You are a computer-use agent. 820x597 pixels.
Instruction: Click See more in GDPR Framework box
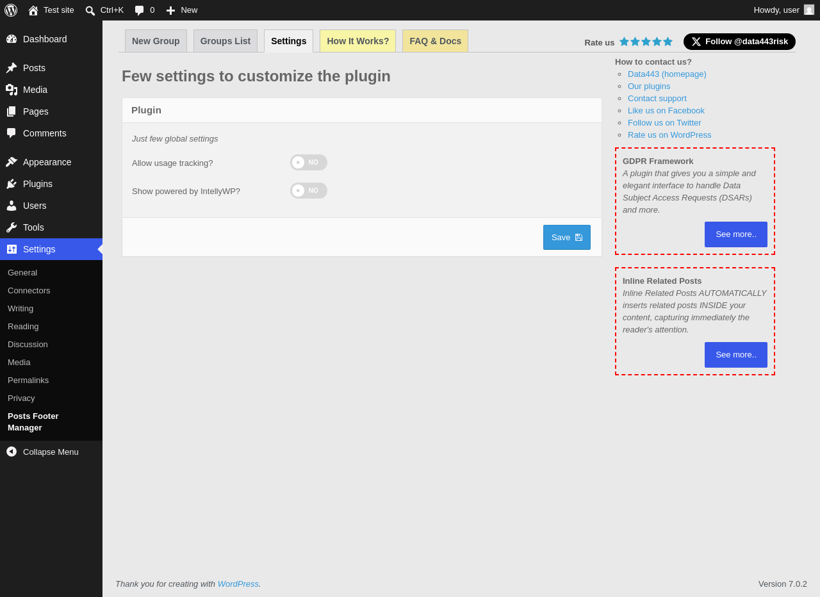pos(736,234)
